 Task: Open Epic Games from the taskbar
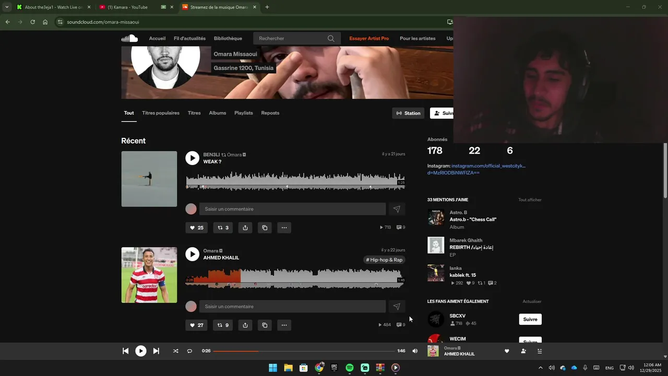[x=334, y=368]
